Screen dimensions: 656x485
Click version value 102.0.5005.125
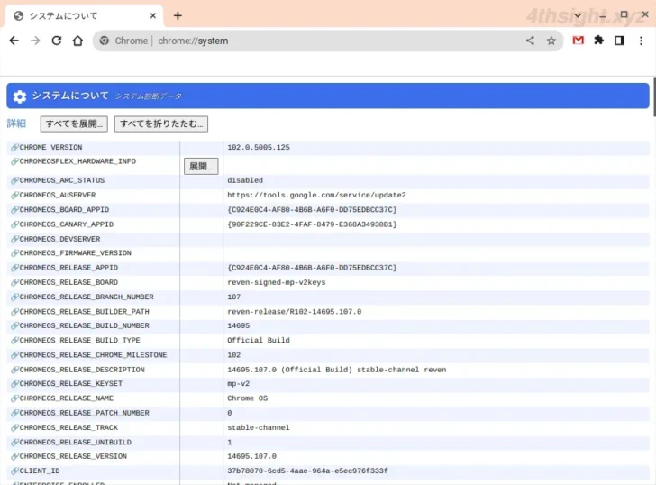click(x=259, y=147)
